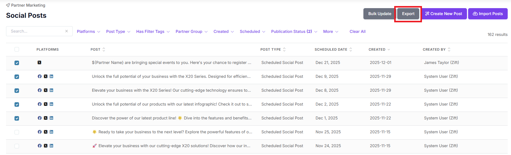Open the Publication Status (2) filter
511x155 pixels.
point(294,31)
